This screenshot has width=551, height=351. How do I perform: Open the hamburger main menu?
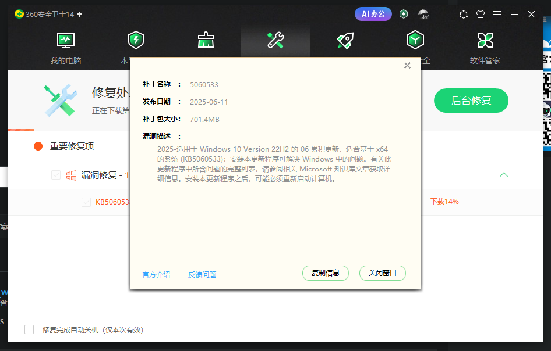(497, 14)
